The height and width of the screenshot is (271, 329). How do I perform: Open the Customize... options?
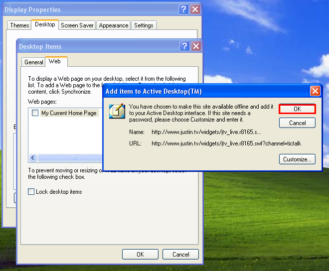click(x=297, y=159)
